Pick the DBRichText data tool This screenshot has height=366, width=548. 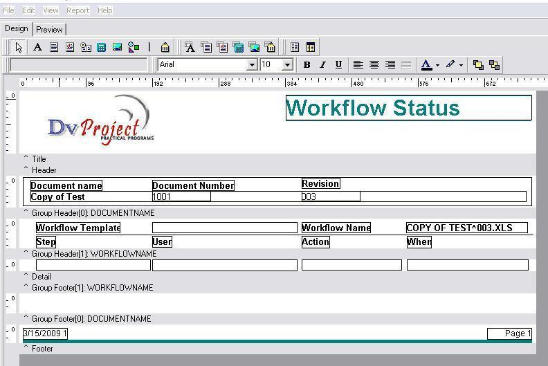point(222,47)
